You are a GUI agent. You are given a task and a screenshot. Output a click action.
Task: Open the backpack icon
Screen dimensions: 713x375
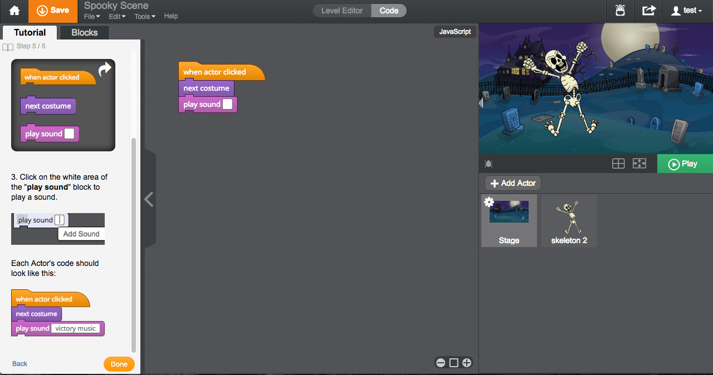pos(621,11)
